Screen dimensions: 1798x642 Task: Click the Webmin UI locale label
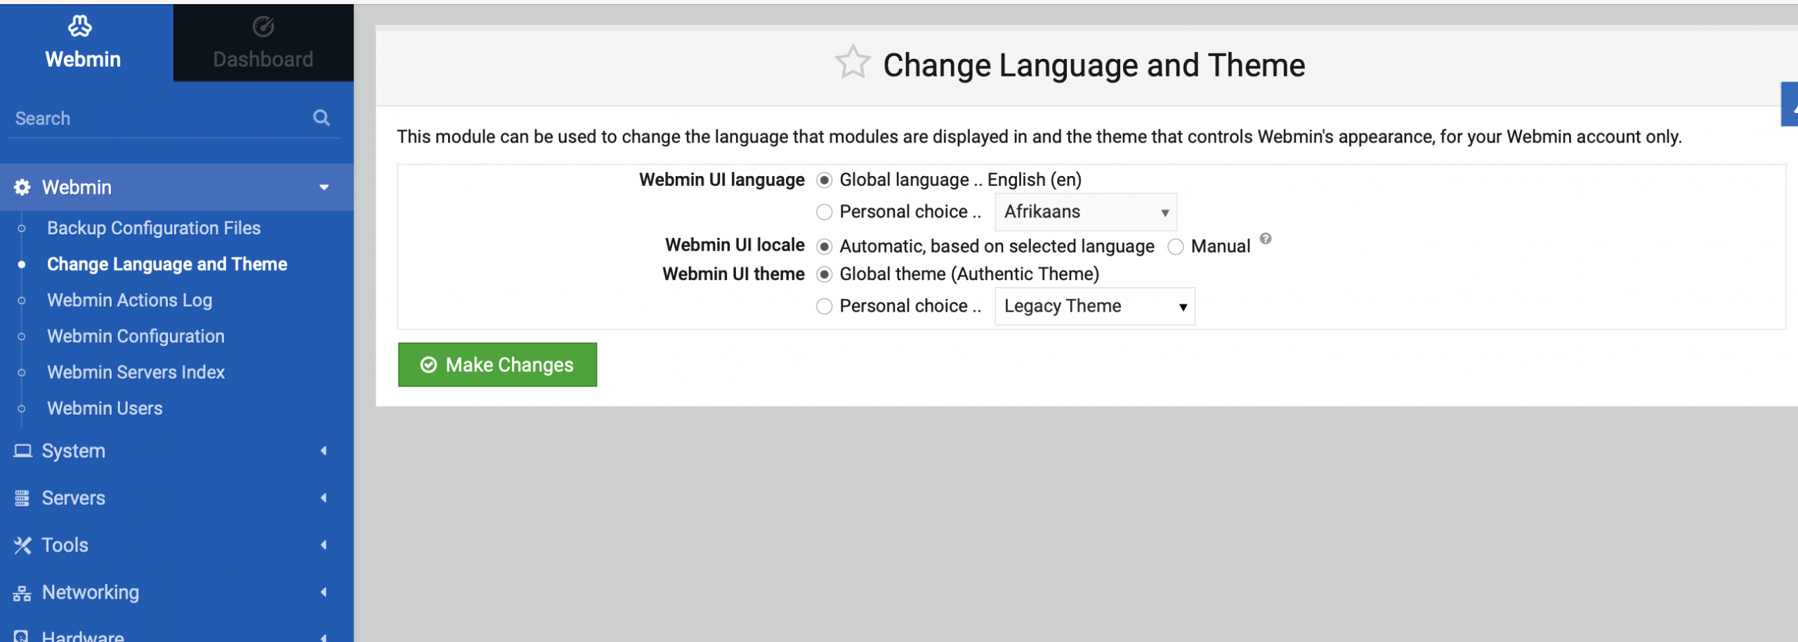[735, 246]
